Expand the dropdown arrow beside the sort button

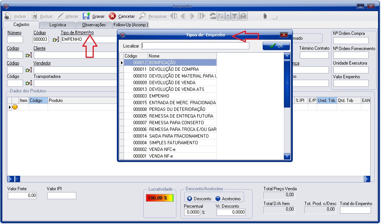(227, 16)
